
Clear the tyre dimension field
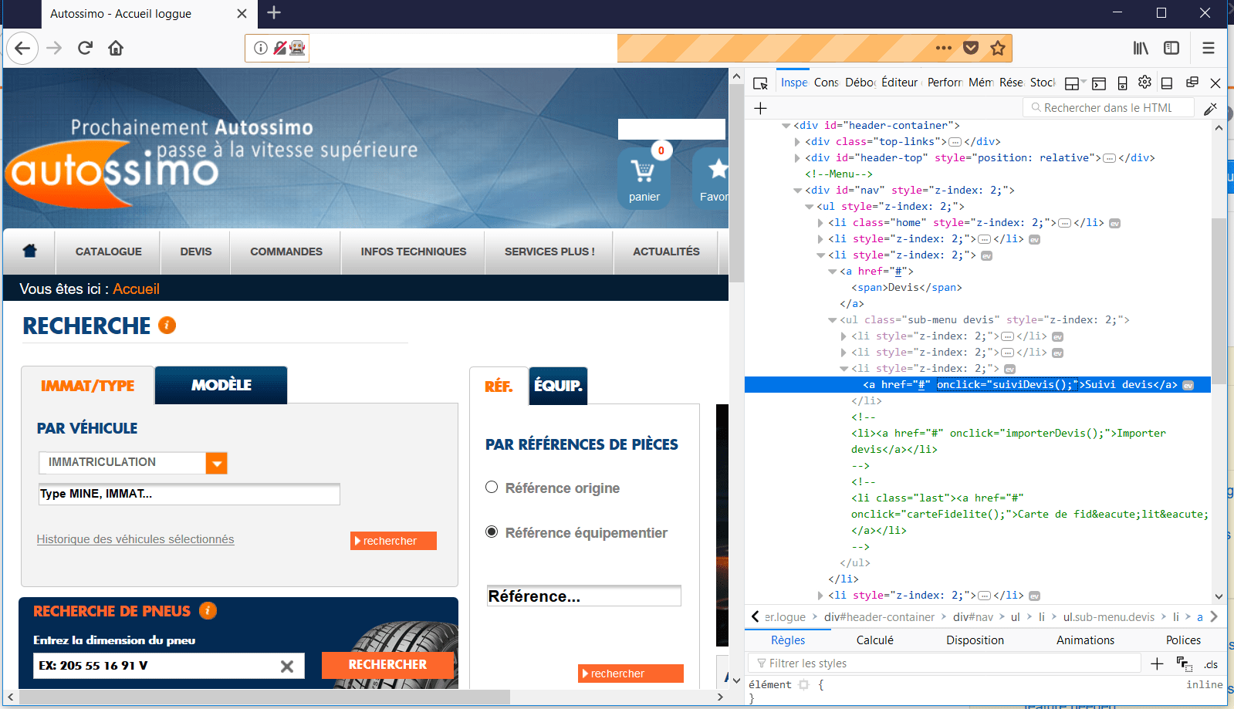click(x=287, y=666)
